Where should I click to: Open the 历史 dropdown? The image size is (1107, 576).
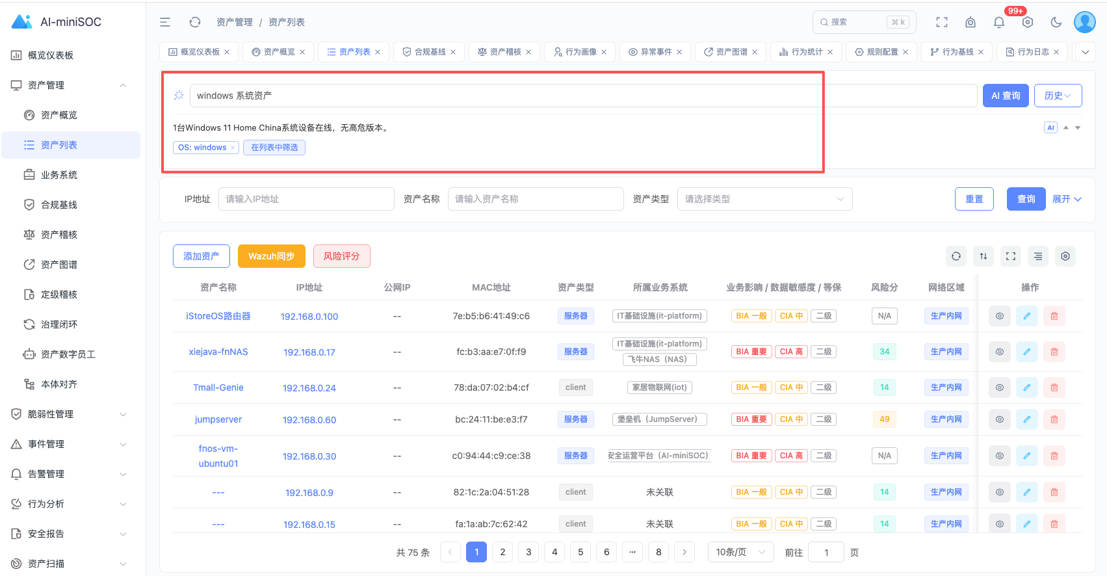[1058, 96]
